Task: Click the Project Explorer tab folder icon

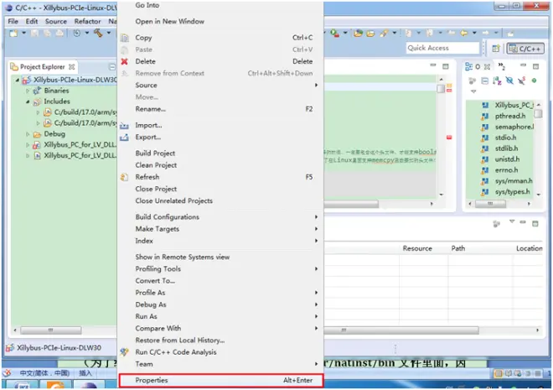Action: 14,67
